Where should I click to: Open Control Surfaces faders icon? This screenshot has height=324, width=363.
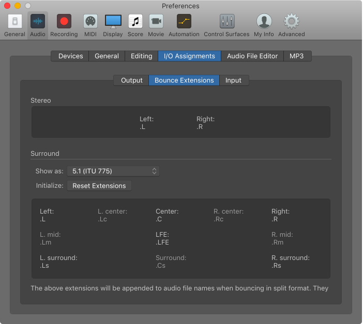[227, 21]
